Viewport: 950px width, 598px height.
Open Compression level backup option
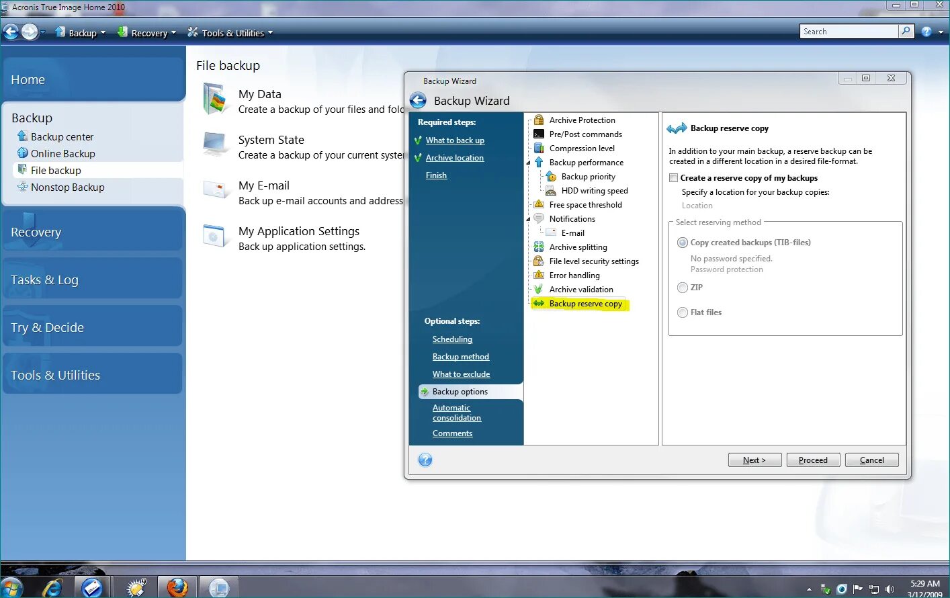(582, 148)
